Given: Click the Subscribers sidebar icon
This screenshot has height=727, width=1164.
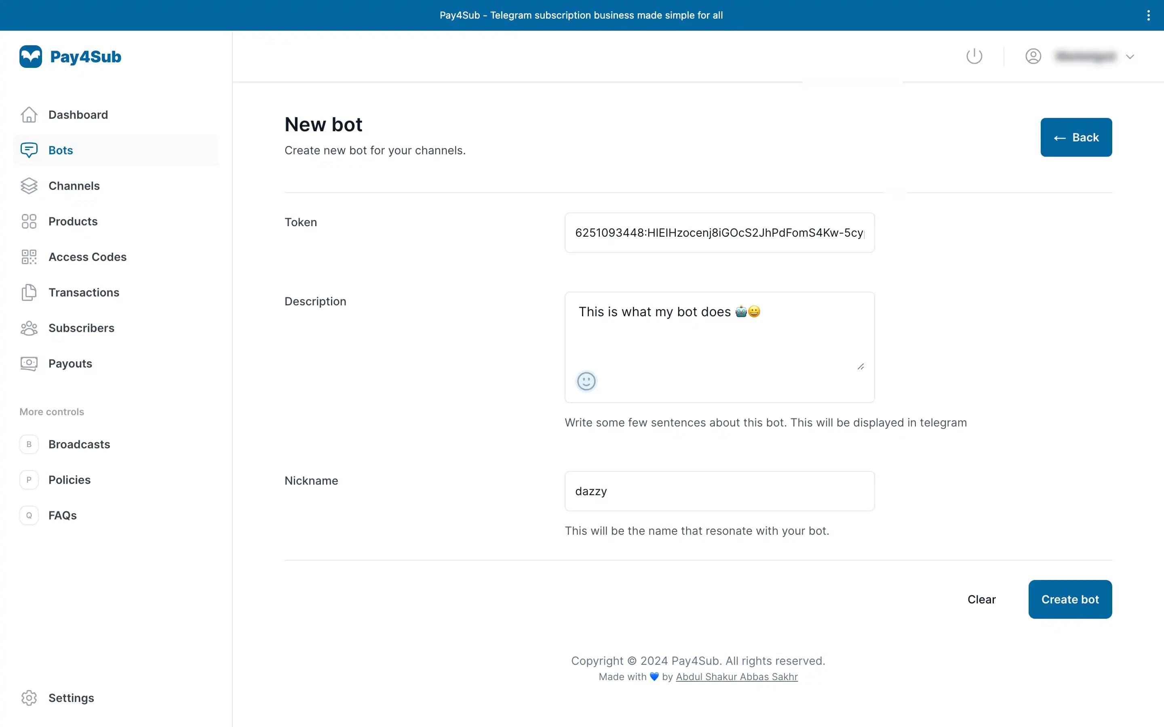Looking at the screenshot, I should pyautogui.click(x=27, y=328).
